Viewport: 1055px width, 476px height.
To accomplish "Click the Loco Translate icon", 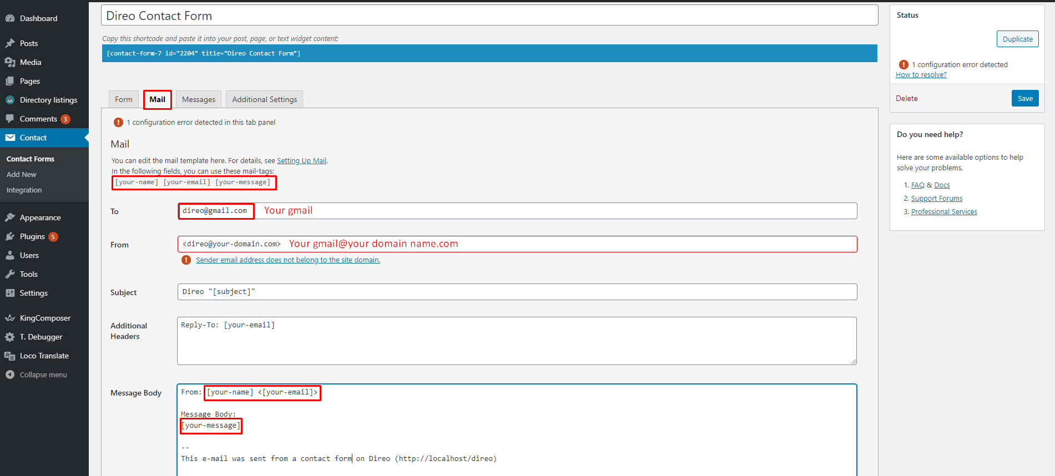I will [10, 356].
